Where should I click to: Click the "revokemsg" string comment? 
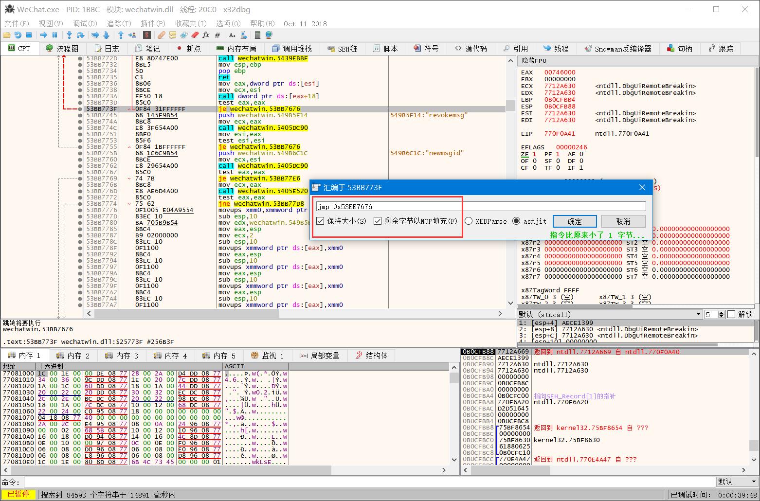pos(429,115)
